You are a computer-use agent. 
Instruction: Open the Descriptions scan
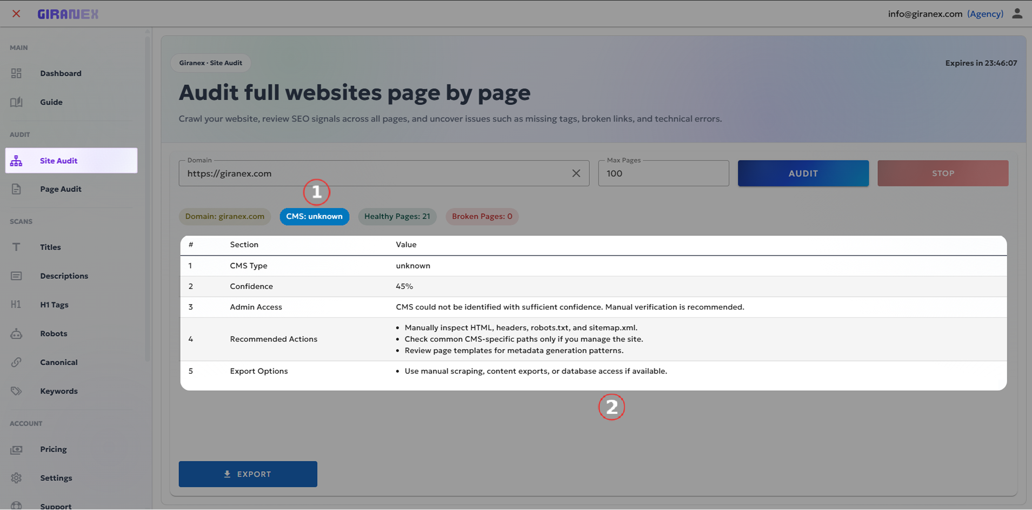tap(71, 276)
